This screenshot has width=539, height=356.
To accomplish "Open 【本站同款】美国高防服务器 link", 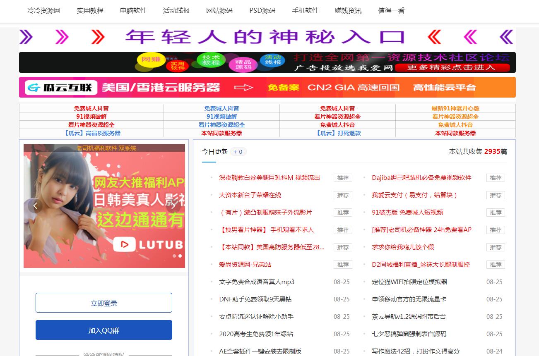I will [x=272, y=247].
